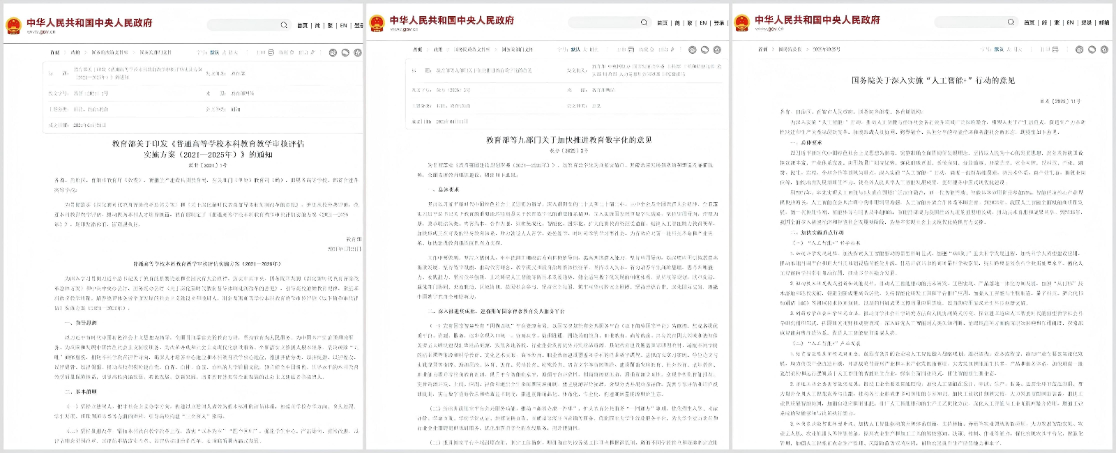Open the 国务院公报 breadcrumb on 人工智能+ page
The image size is (1116, 453).
[x=790, y=49]
